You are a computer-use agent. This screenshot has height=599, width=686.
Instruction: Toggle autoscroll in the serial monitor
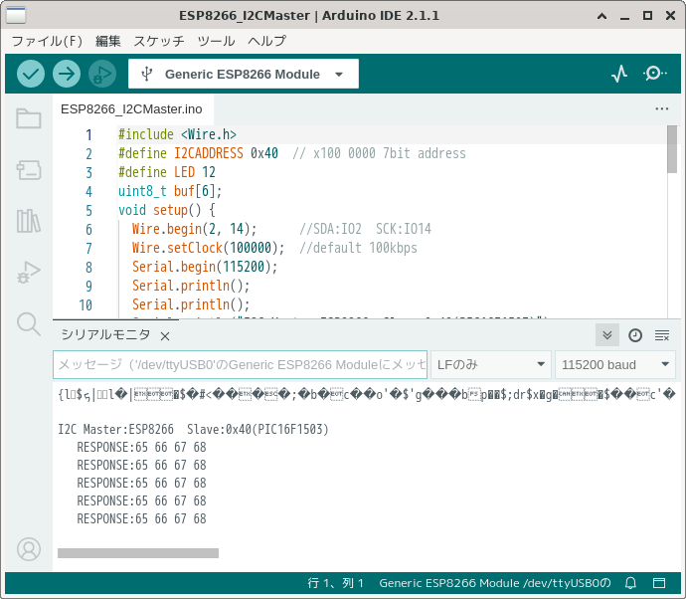pyautogui.click(x=607, y=335)
